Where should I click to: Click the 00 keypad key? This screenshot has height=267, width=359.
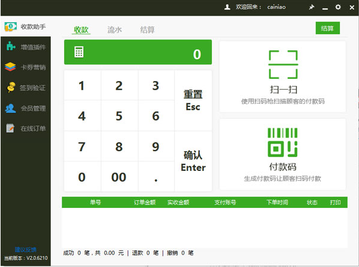coord(119,177)
